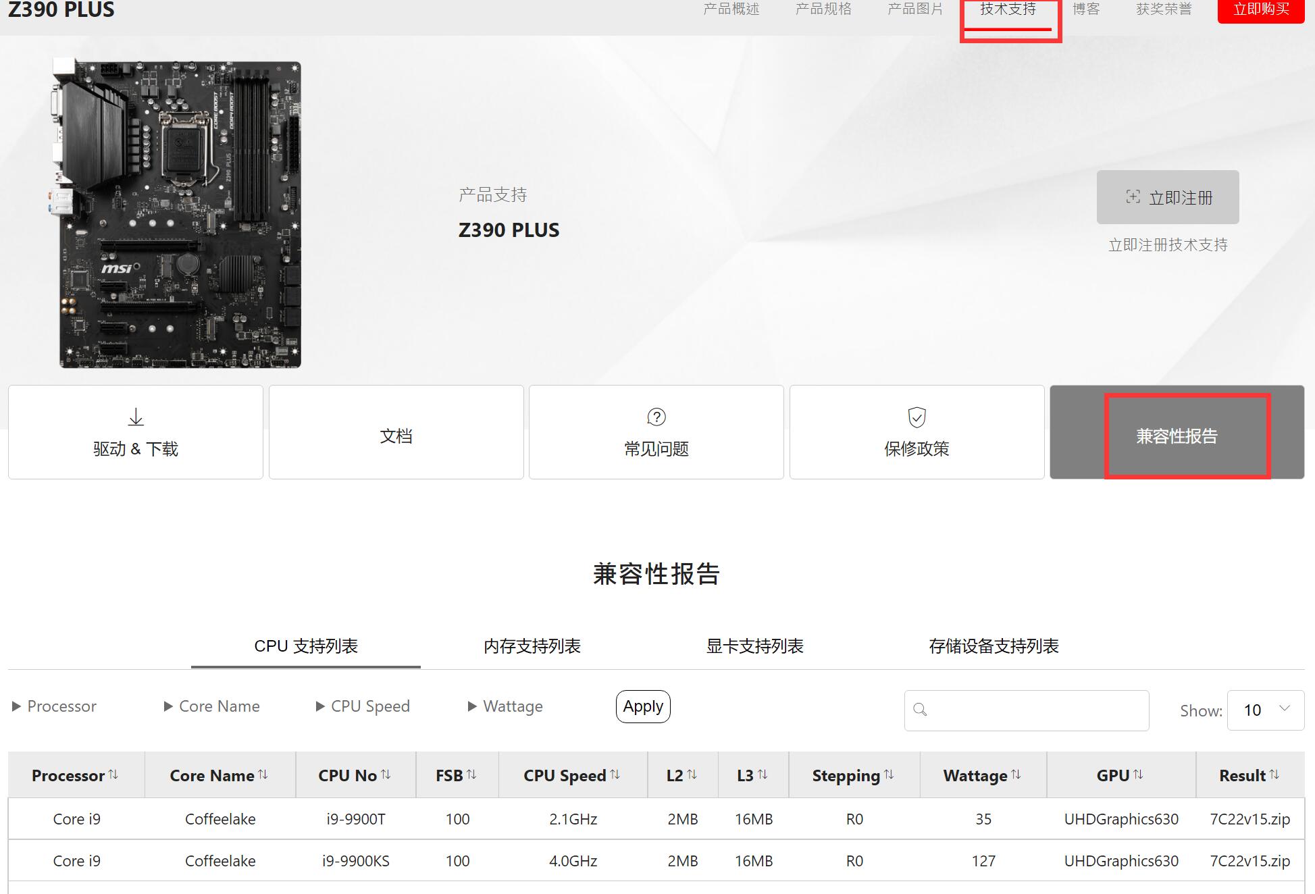Screen dimensions: 1315x894
Task: Open 驱动 & 下载 section
Action: click(136, 432)
